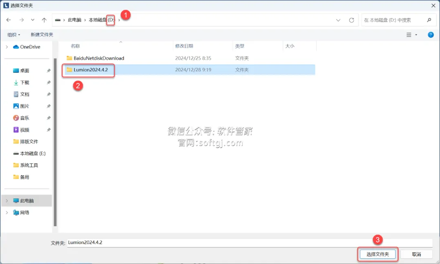Go forward using the right arrow
The height and width of the screenshot is (264, 440).
(x=21, y=20)
